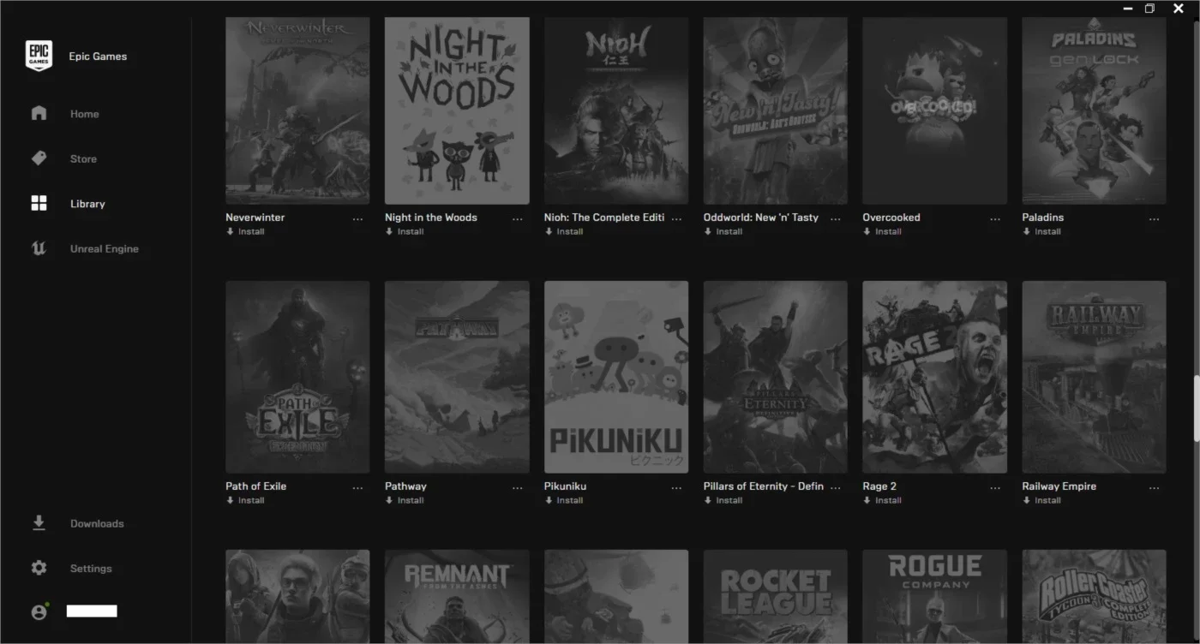1200x644 pixels.
Task: Click the Epic Games title text
Action: point(98,57)
